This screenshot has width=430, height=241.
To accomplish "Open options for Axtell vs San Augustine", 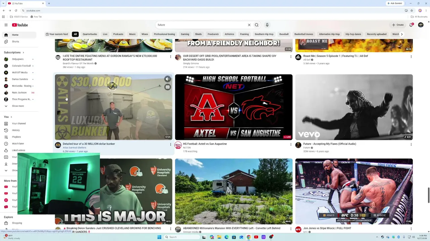I will point(291,144).
